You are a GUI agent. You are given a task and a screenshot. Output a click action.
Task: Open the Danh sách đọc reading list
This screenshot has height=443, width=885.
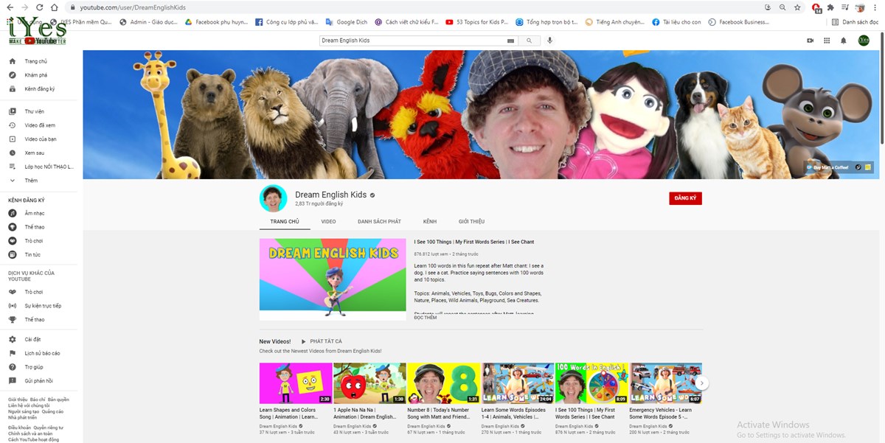[x=855, y=22]
